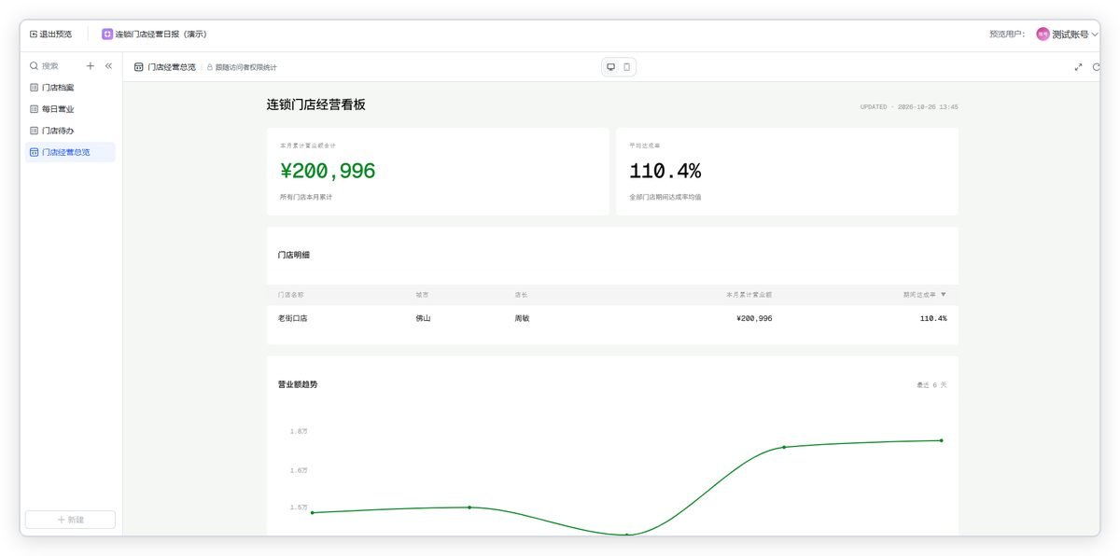Open the 门店待办 page in sidebar

coord(71,131)
